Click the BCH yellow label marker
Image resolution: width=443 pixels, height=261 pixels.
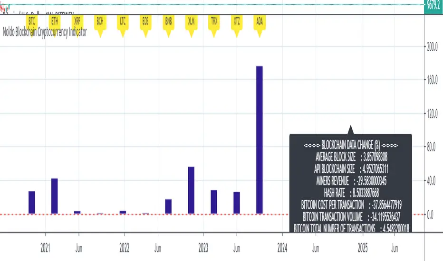coord(100,26)
